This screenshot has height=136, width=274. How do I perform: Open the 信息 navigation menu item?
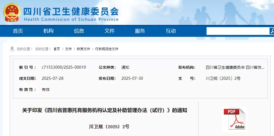79,31
